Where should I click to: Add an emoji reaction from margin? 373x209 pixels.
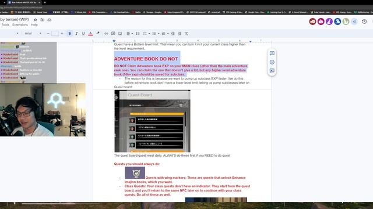[272, 62]
